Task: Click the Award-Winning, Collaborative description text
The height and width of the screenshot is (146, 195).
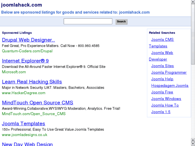Action: click(x=61, y=108)
